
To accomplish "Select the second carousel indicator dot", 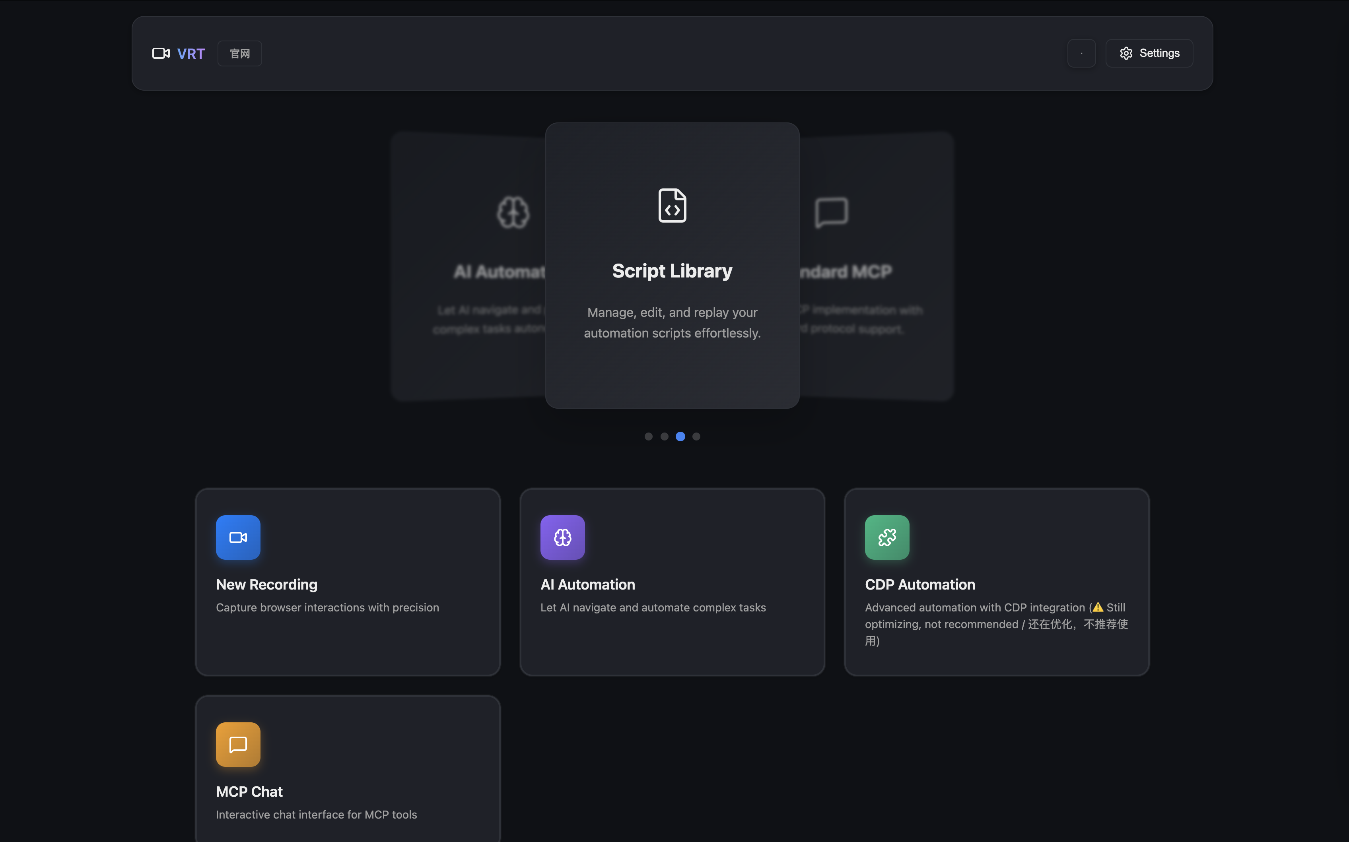I will point(665,437).
